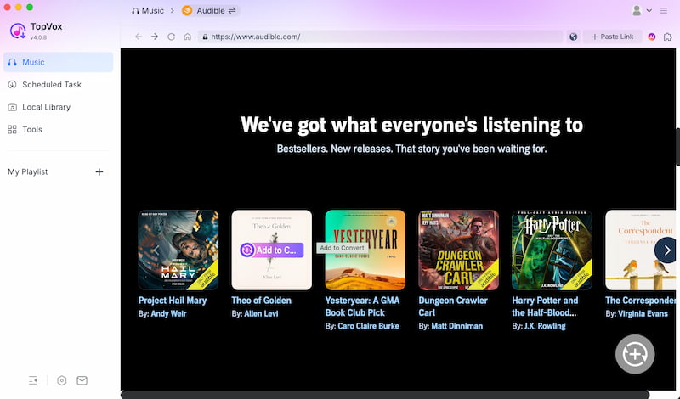This screenshot has height=399, width=680.
Task: Open author Caro Claire Burke link
Action: [368, 326]
